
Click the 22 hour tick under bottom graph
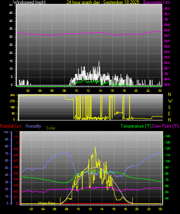(149, 209)
